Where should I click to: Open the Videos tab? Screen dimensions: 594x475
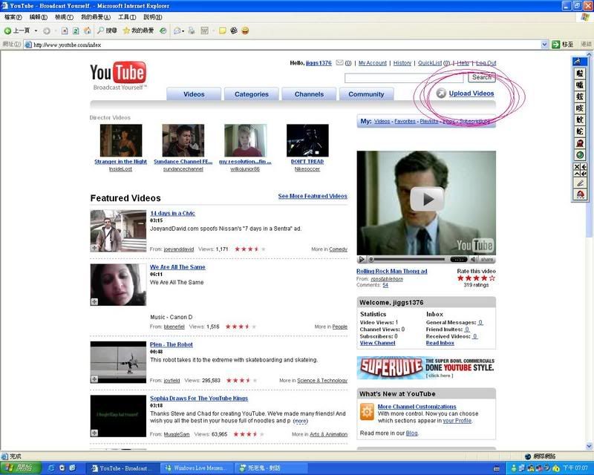pyautogui.click(x=194, y=94)
